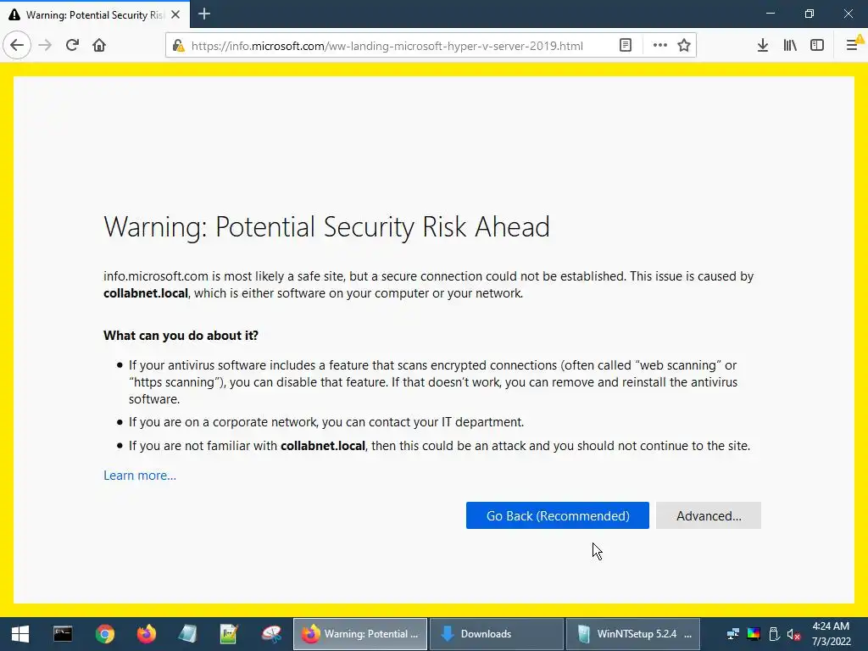The image size is (868, 651).
Task: Expand Advanced... options
Action: [709, 515]
